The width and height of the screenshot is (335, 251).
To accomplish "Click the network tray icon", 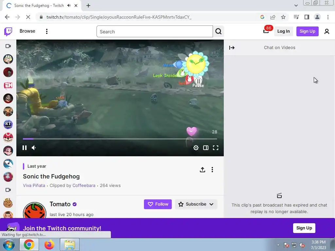I will [294, 245].
